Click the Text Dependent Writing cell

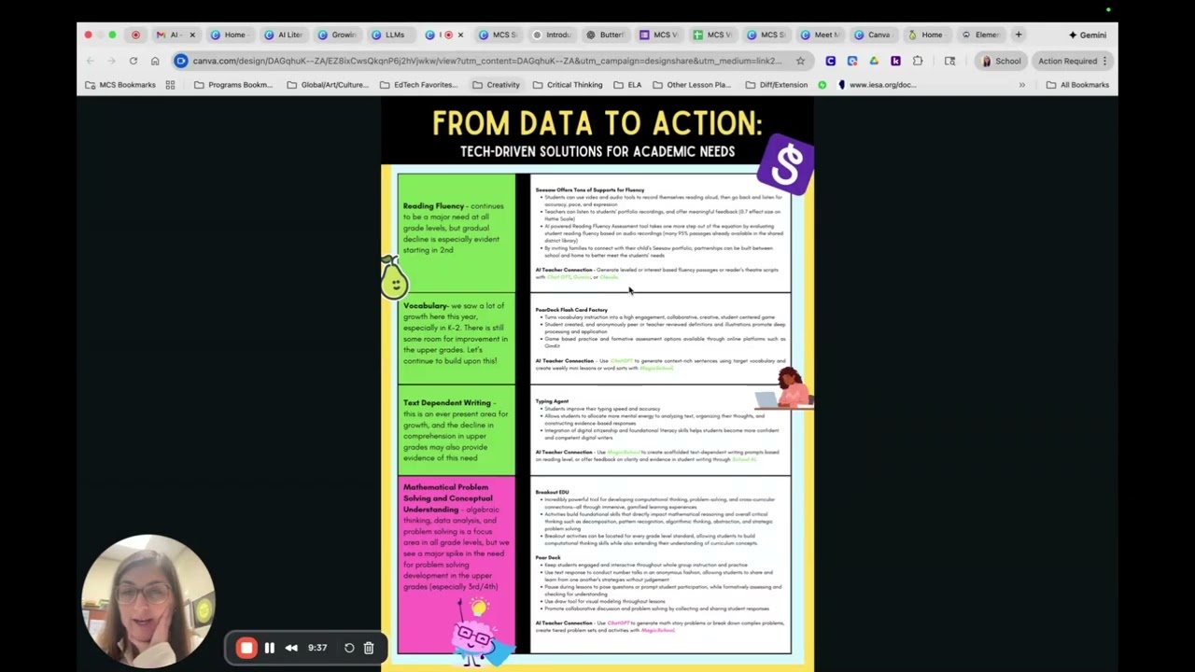[456, 429]
